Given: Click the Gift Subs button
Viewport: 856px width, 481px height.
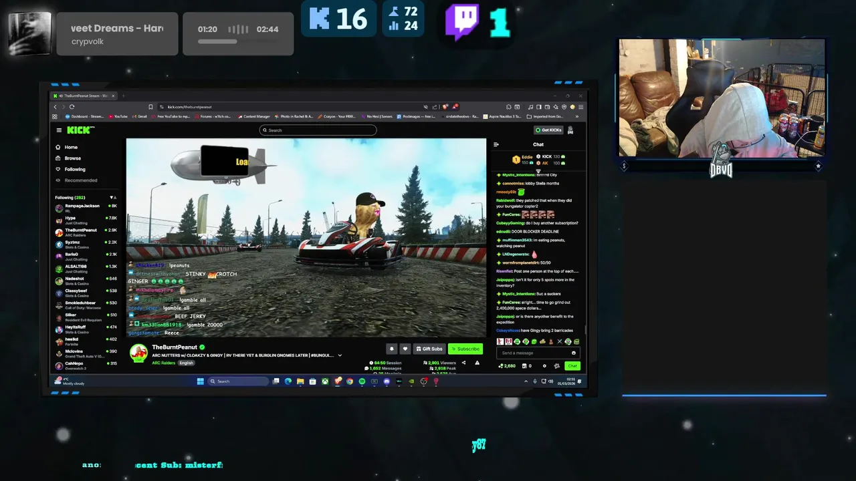Looking at the screenshot, I should [x=429, y=349].
